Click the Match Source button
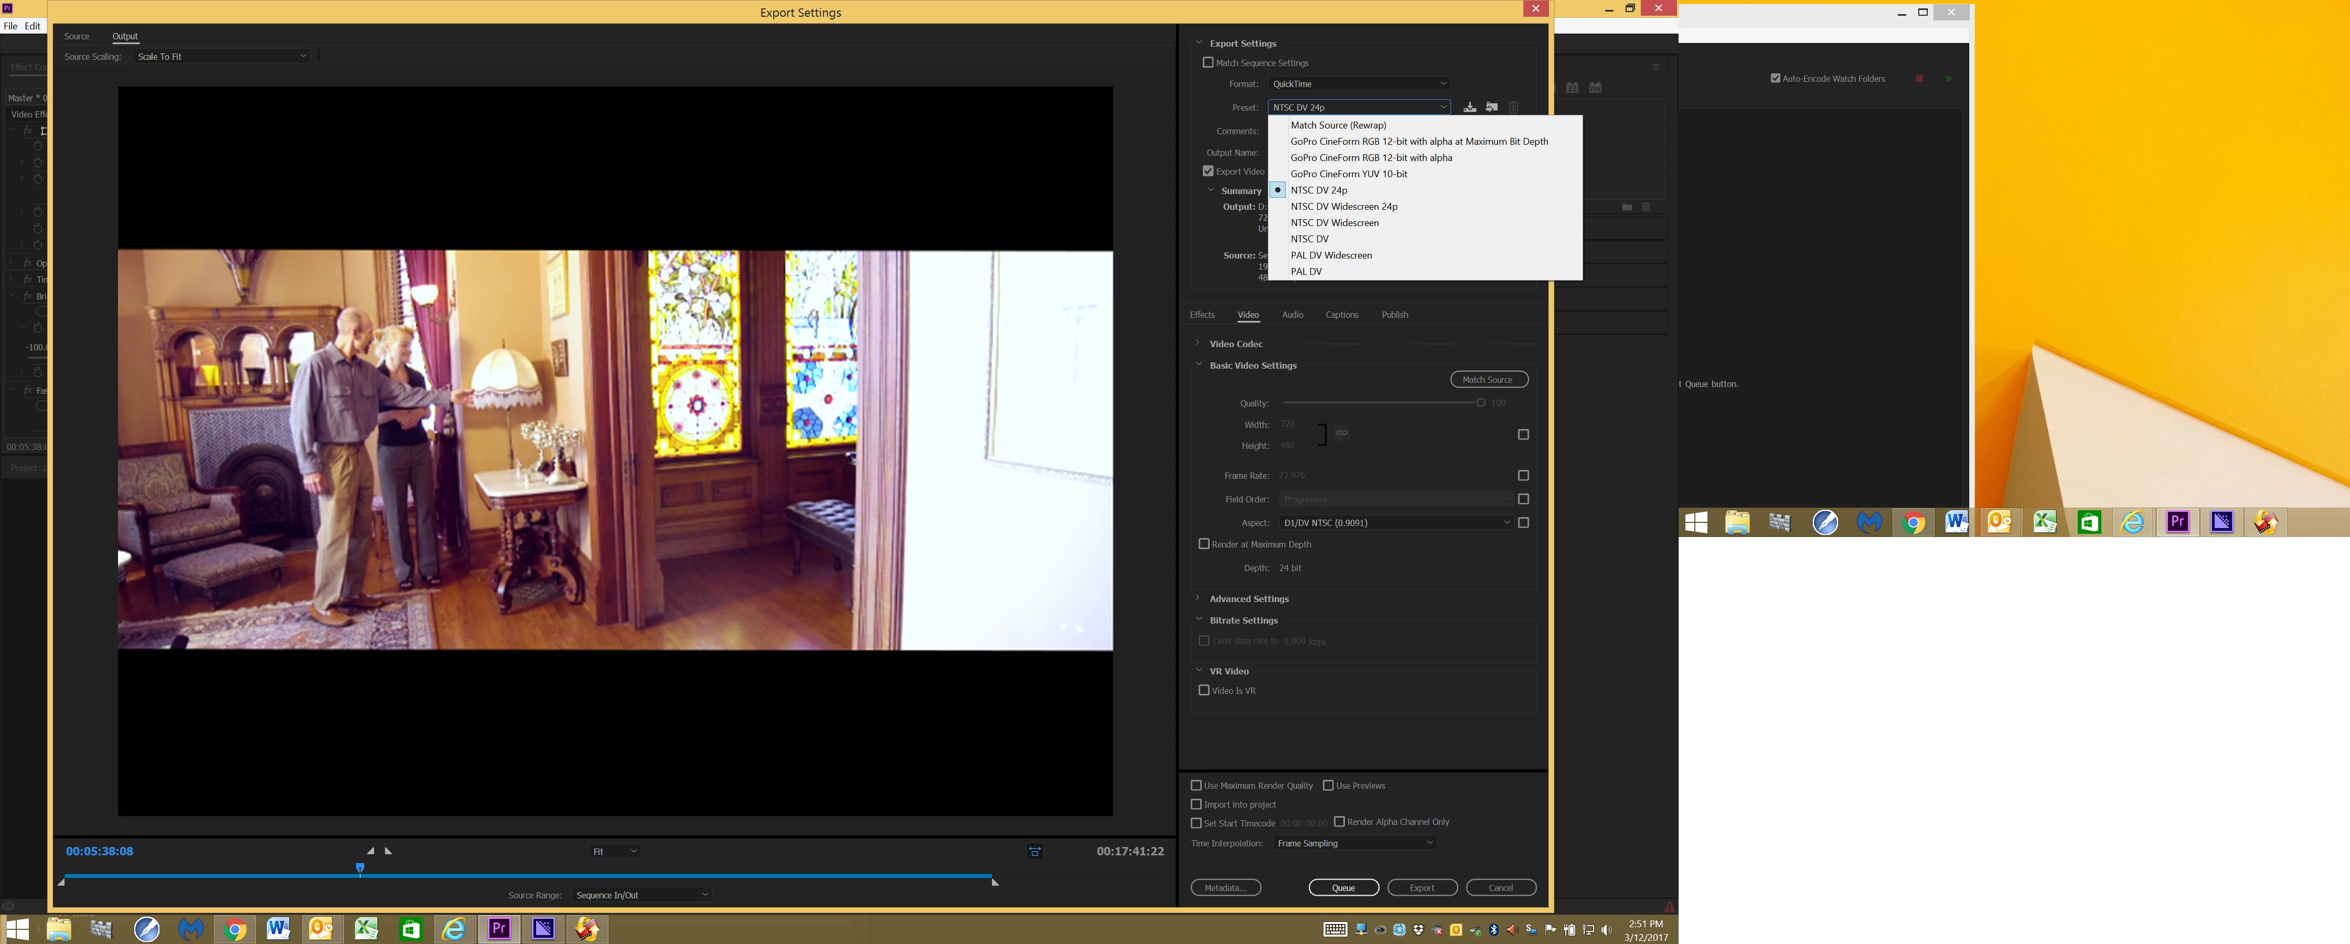The height and width of the screenshot is (944, 2350). coord(1488,379)
